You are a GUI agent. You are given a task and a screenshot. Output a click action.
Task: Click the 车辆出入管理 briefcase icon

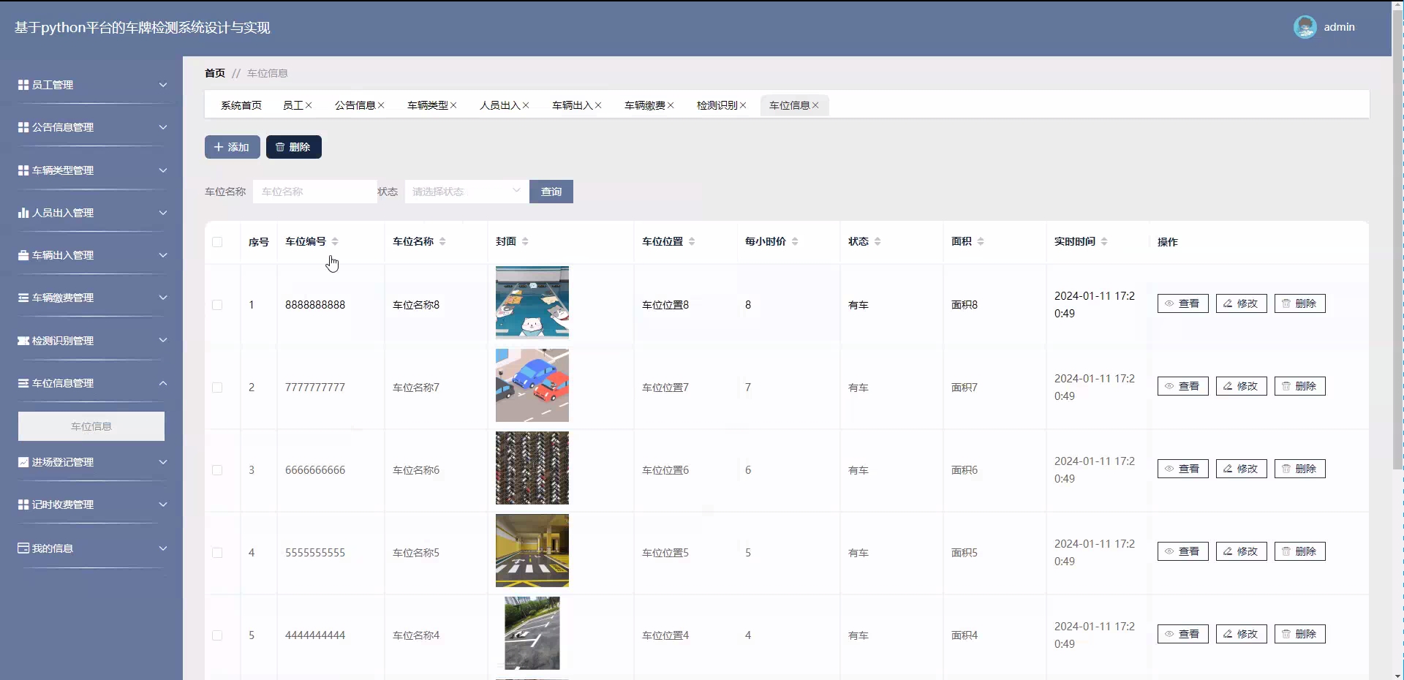[x=23, y=255]
